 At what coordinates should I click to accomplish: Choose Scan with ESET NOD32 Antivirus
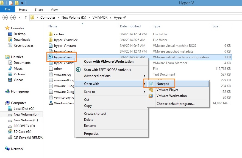[x=107, y=70]
